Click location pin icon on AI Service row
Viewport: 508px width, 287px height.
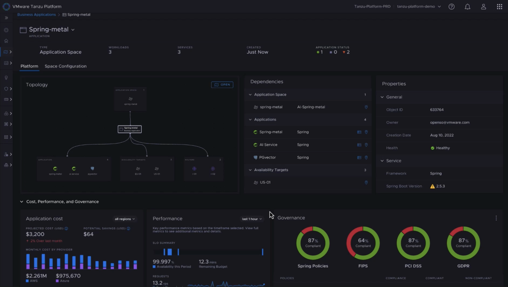366,145
